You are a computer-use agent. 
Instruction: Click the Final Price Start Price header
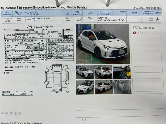point(148,13)
